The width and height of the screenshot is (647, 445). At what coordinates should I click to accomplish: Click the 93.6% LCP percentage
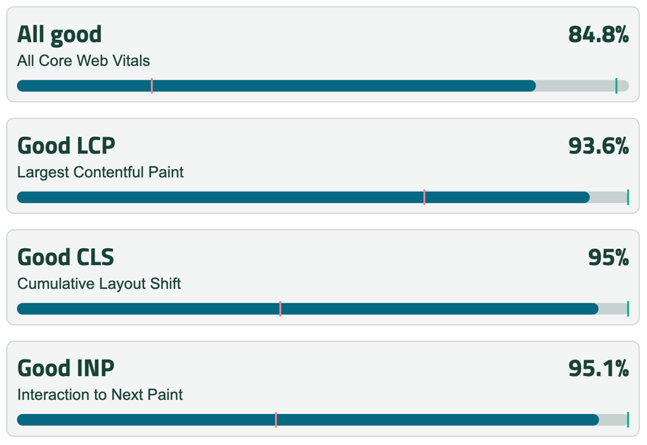point(598,146)
